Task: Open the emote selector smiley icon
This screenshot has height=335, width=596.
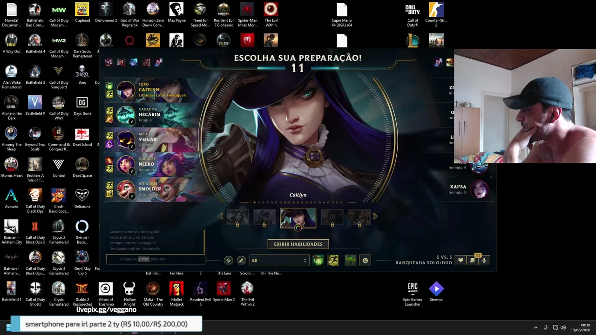Action: point(365,261)
